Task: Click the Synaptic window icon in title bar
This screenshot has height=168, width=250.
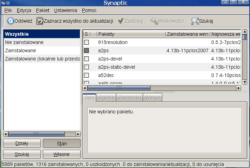Action: (3, 3)
